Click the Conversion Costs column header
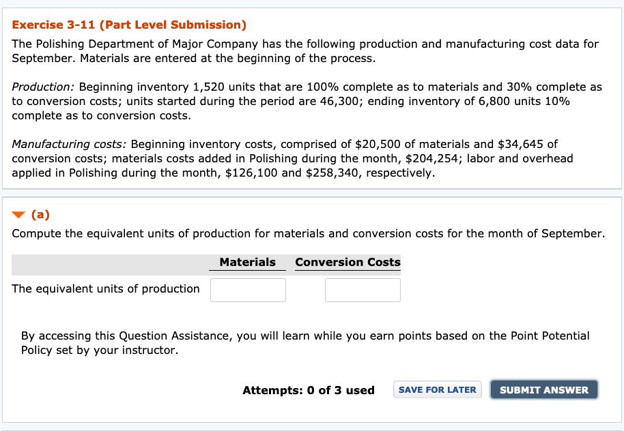Image resolution: width=624 pixels, height=431 pixels. (x=348, y=262)
